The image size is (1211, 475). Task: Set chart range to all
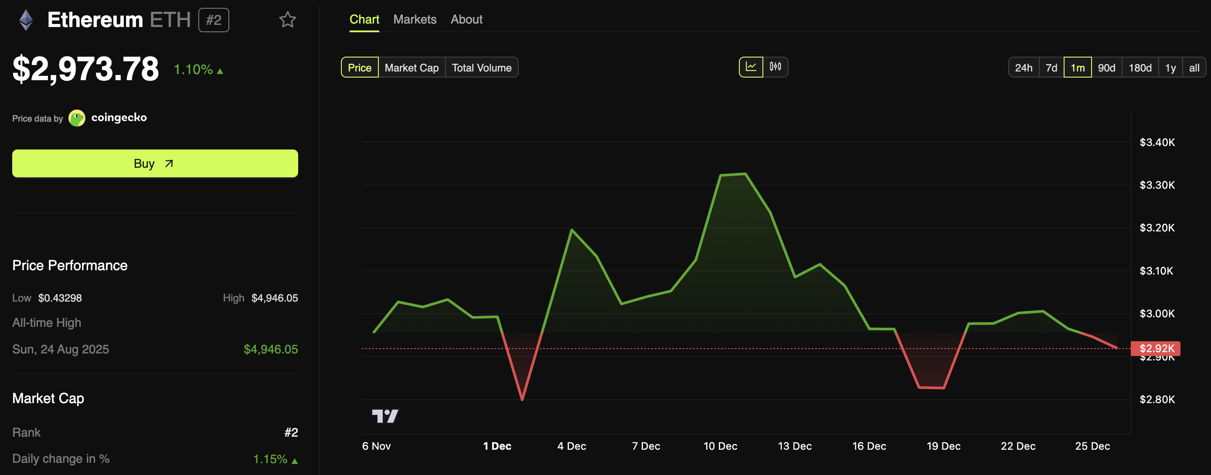[x=1194, y=68]
